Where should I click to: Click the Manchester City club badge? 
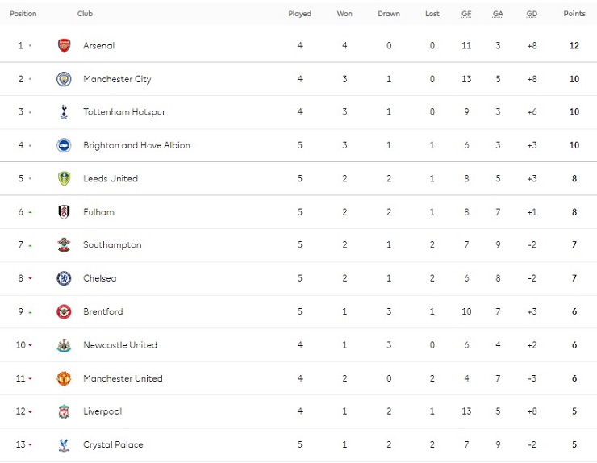coord(64,79)
